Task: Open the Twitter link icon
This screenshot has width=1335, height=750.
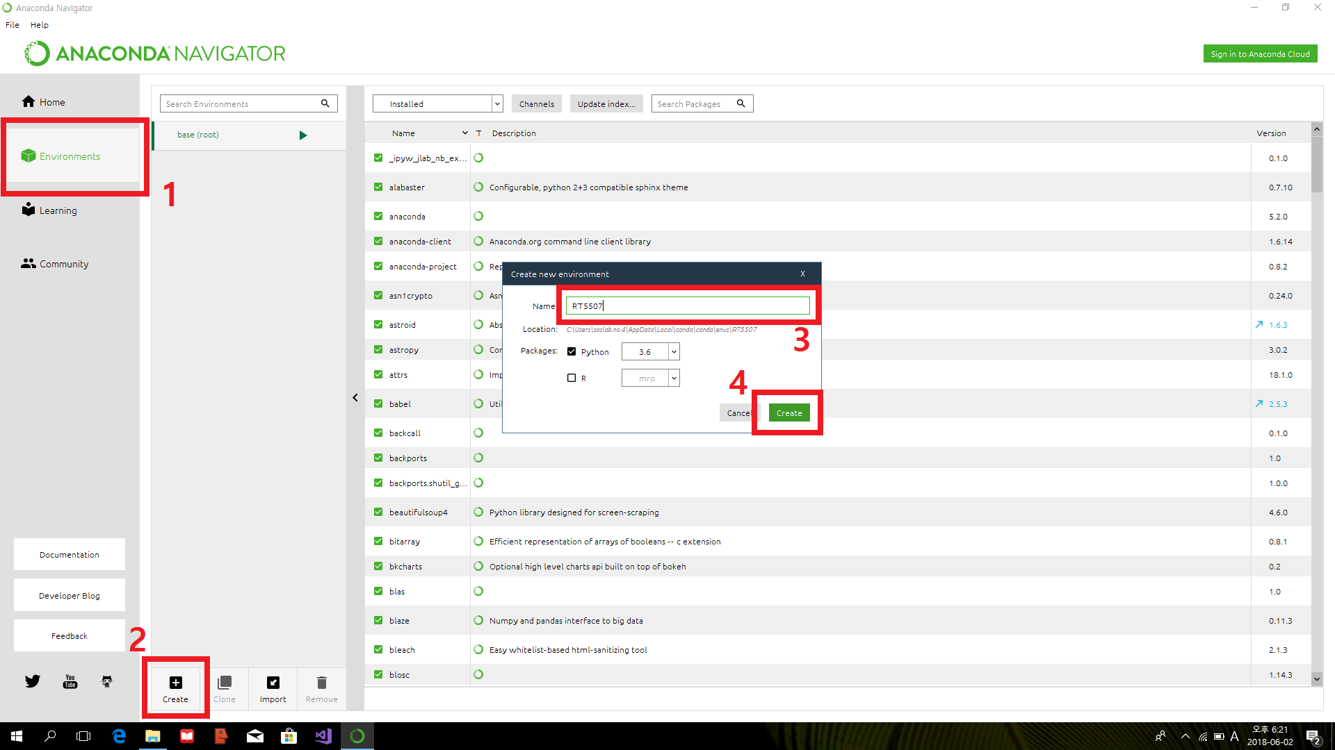Action: click(x=33, y=681)
